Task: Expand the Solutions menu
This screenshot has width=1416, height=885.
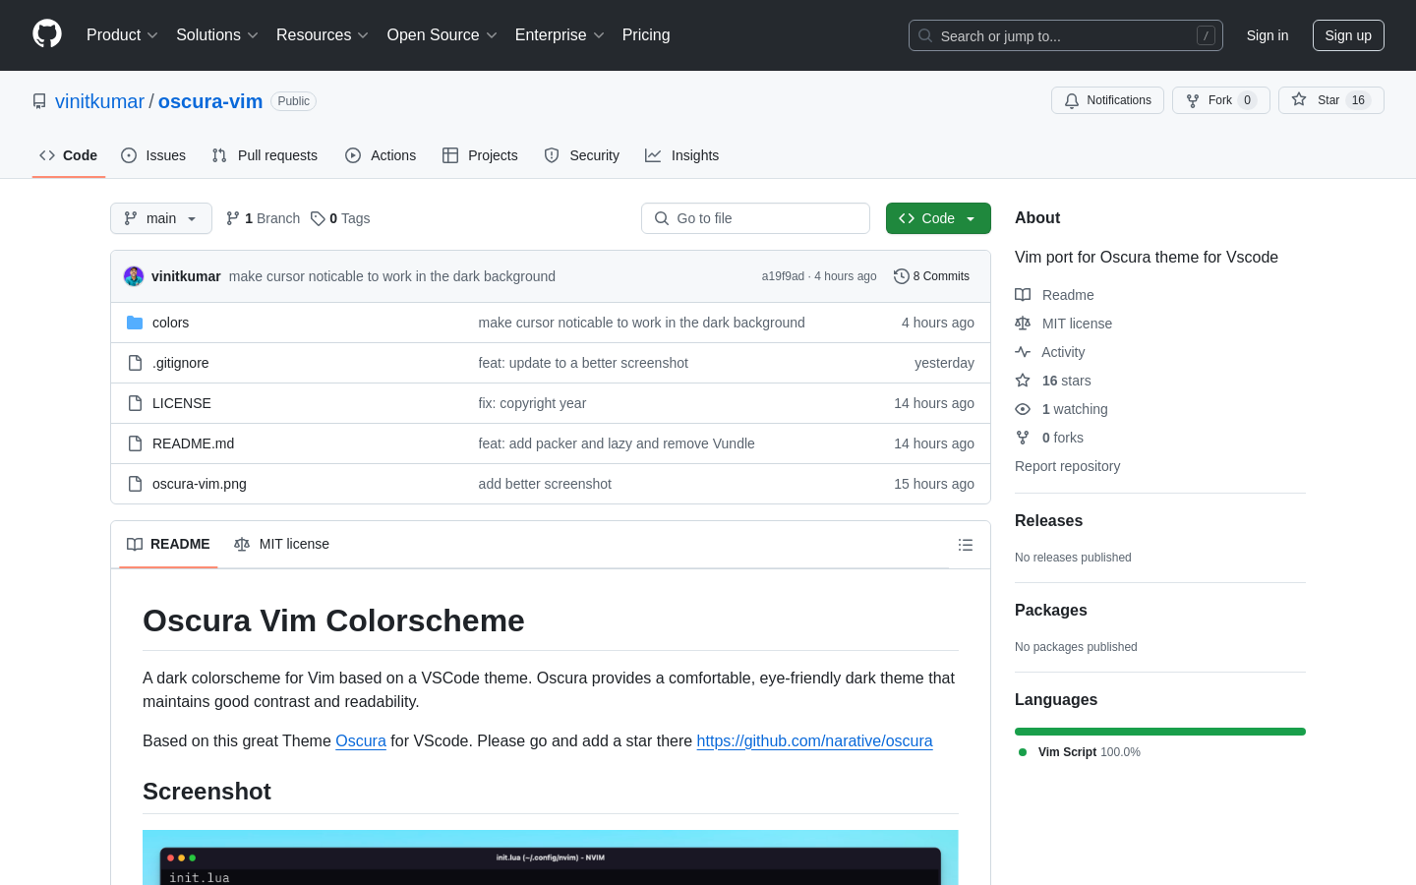Action: point(217,35)
